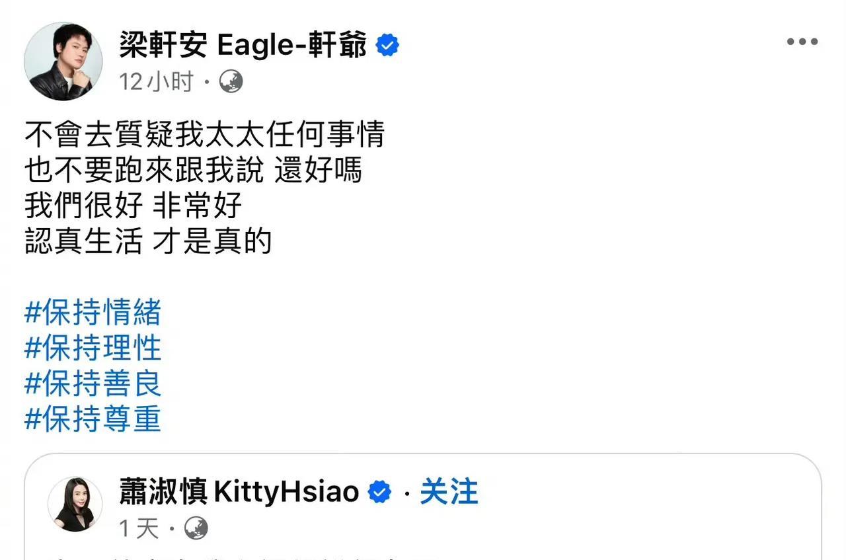This screenshot has width=846, height=560.
Task: Click the globe public-privacy icon next to 12小时
Action: tap(231, 82)
